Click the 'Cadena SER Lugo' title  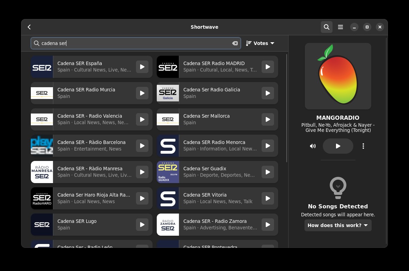(77, 222)
